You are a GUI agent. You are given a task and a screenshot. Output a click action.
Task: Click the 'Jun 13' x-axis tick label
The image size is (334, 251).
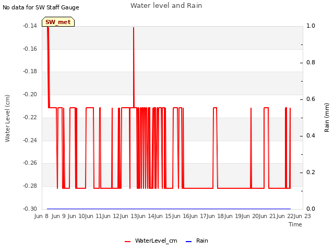click(129, 216)
